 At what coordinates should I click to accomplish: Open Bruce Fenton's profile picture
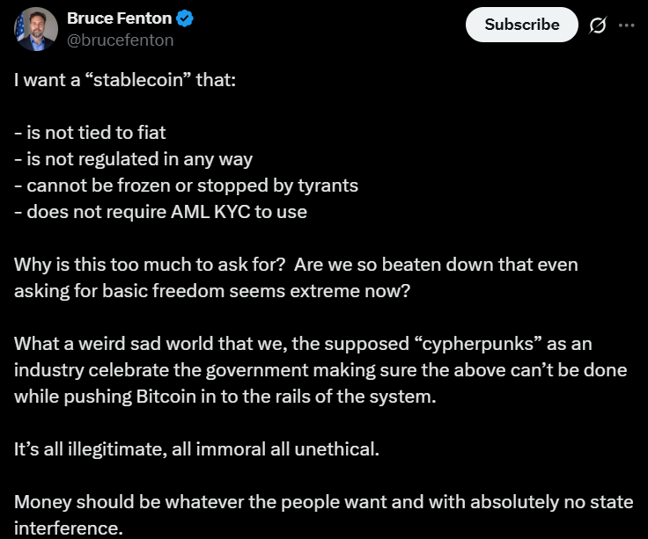click(x=36, y=29)
